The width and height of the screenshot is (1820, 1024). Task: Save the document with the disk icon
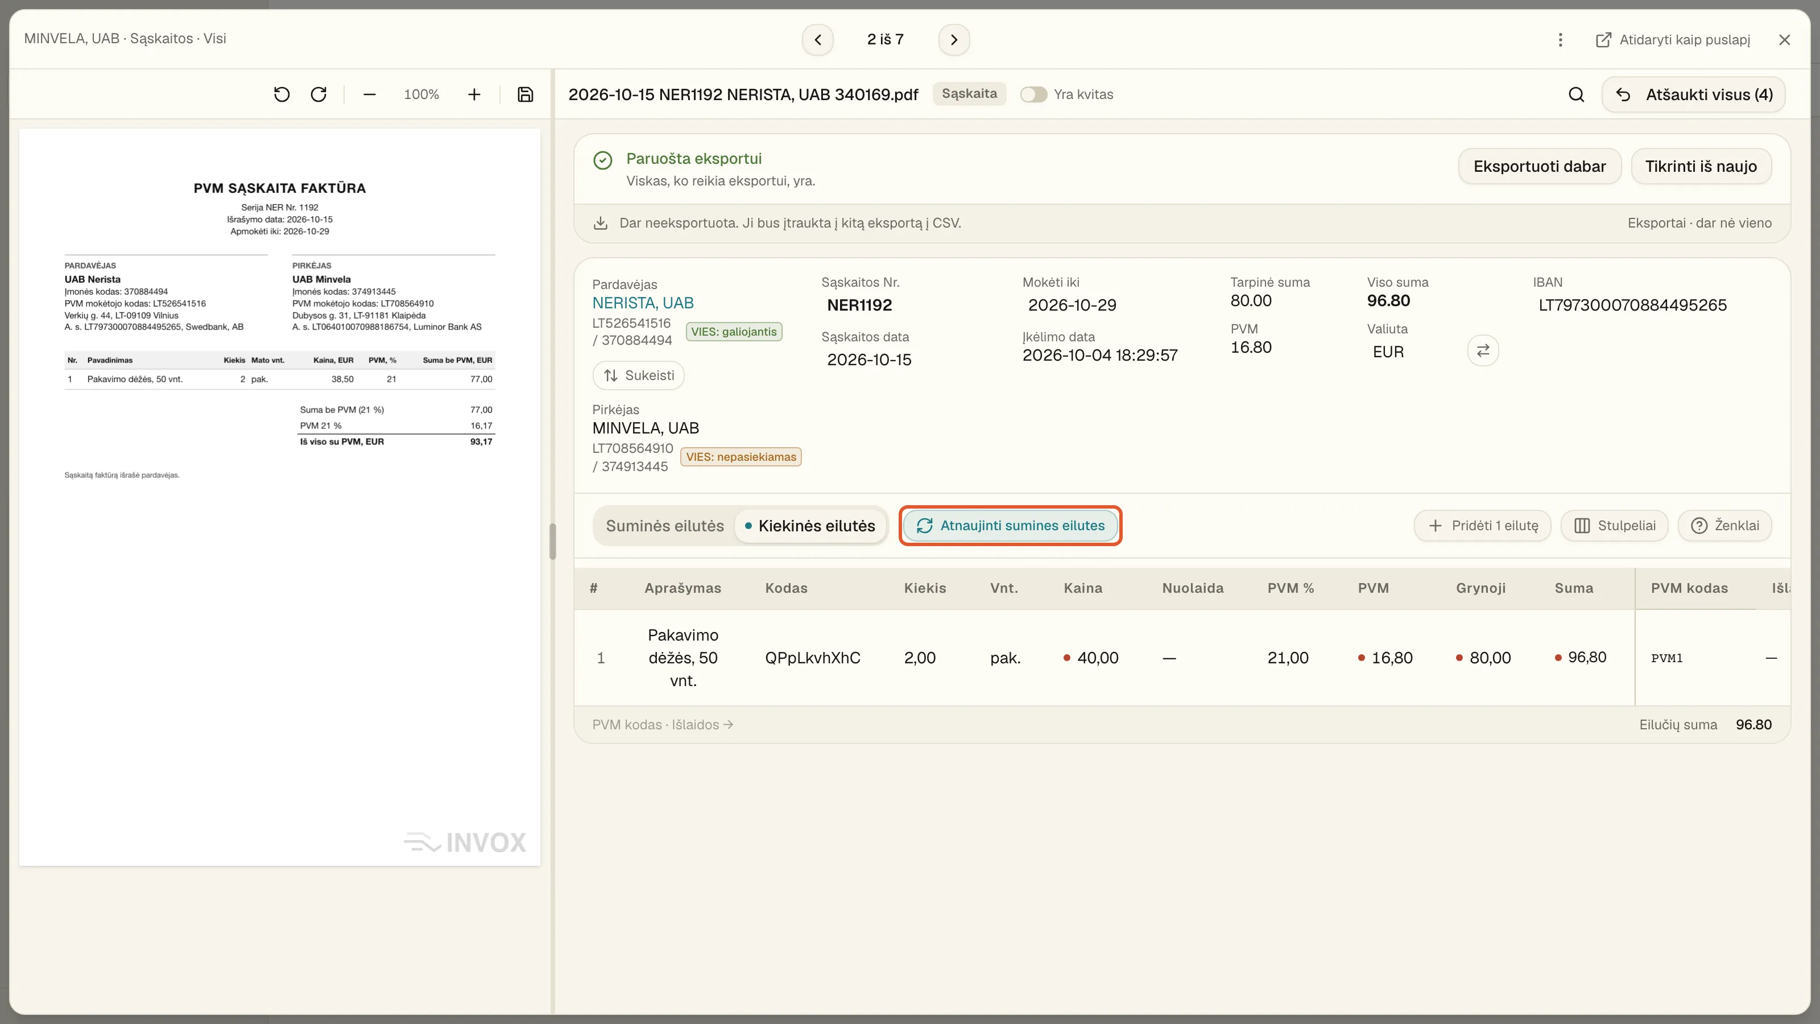click(525, 94)
